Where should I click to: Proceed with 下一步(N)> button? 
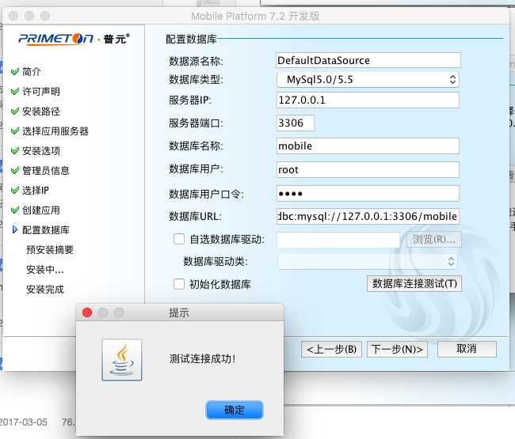(x=397, y=349)
